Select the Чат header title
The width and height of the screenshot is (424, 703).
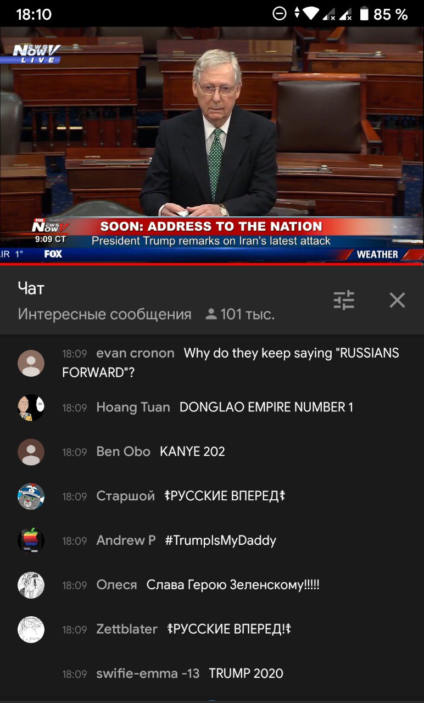(x=31, y=288)
